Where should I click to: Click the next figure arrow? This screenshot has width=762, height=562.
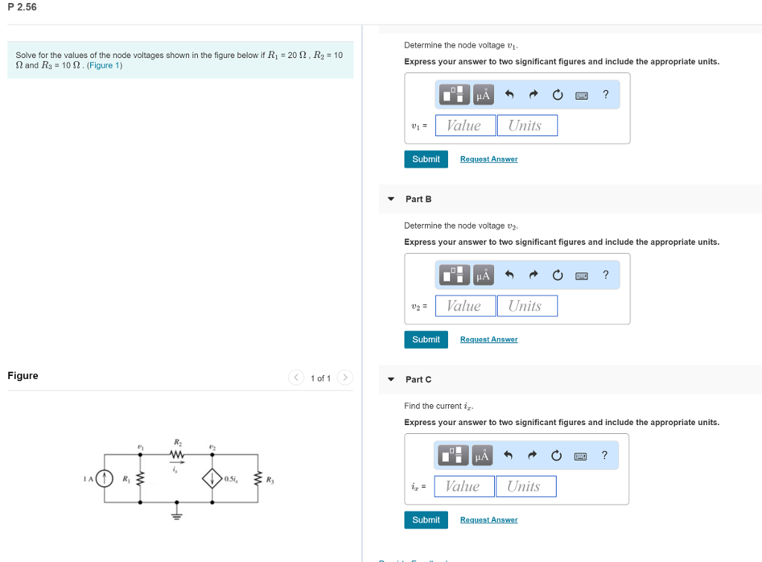[345, 377]
